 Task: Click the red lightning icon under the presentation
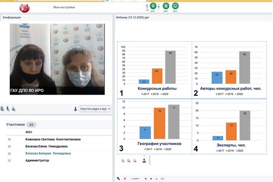pos(125,179)
